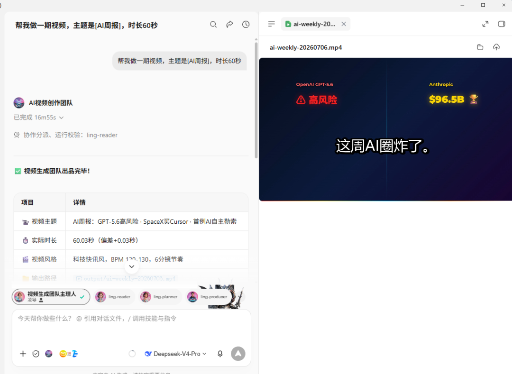Click the 视频主题 row label
The height and width of the screenshot is (374, 512).
(x=39, y=221)
